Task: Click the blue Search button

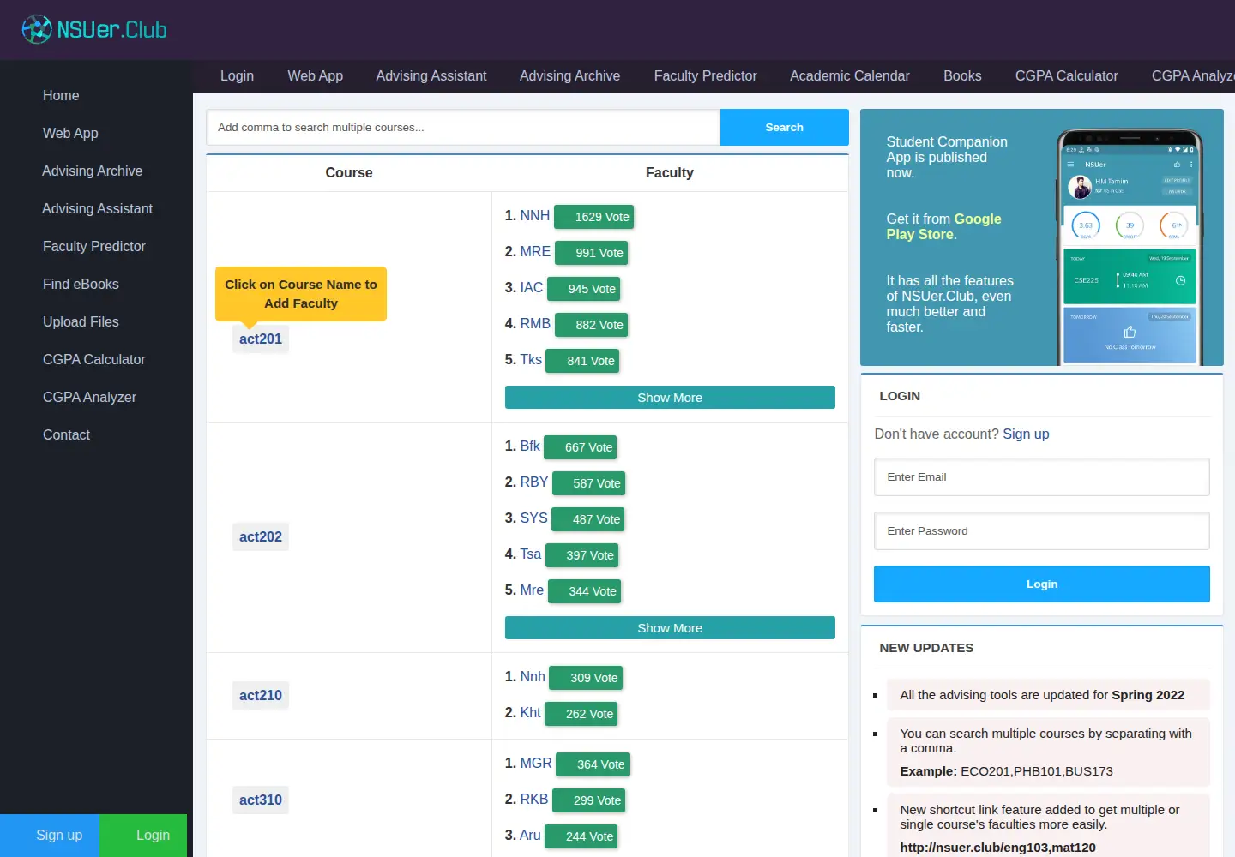Action: (x=784, y=127)
